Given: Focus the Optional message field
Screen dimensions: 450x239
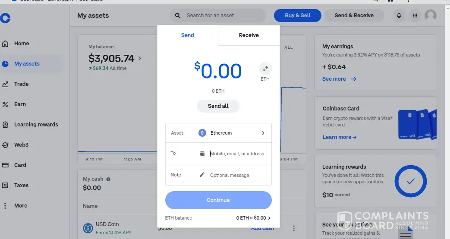Looking at the screenshot, I should pos(230,175).
